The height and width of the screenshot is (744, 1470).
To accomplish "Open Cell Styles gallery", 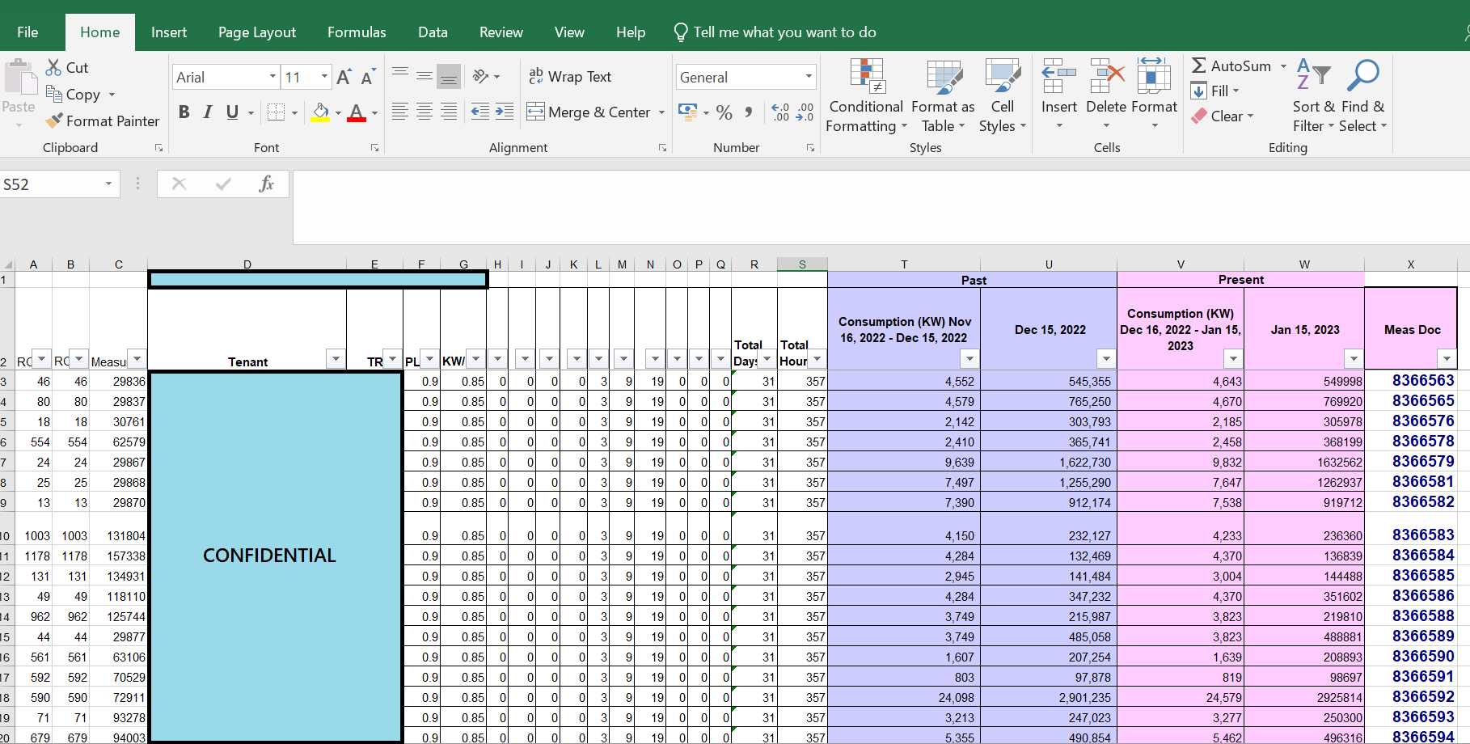I will click(x=1003, y=96).
